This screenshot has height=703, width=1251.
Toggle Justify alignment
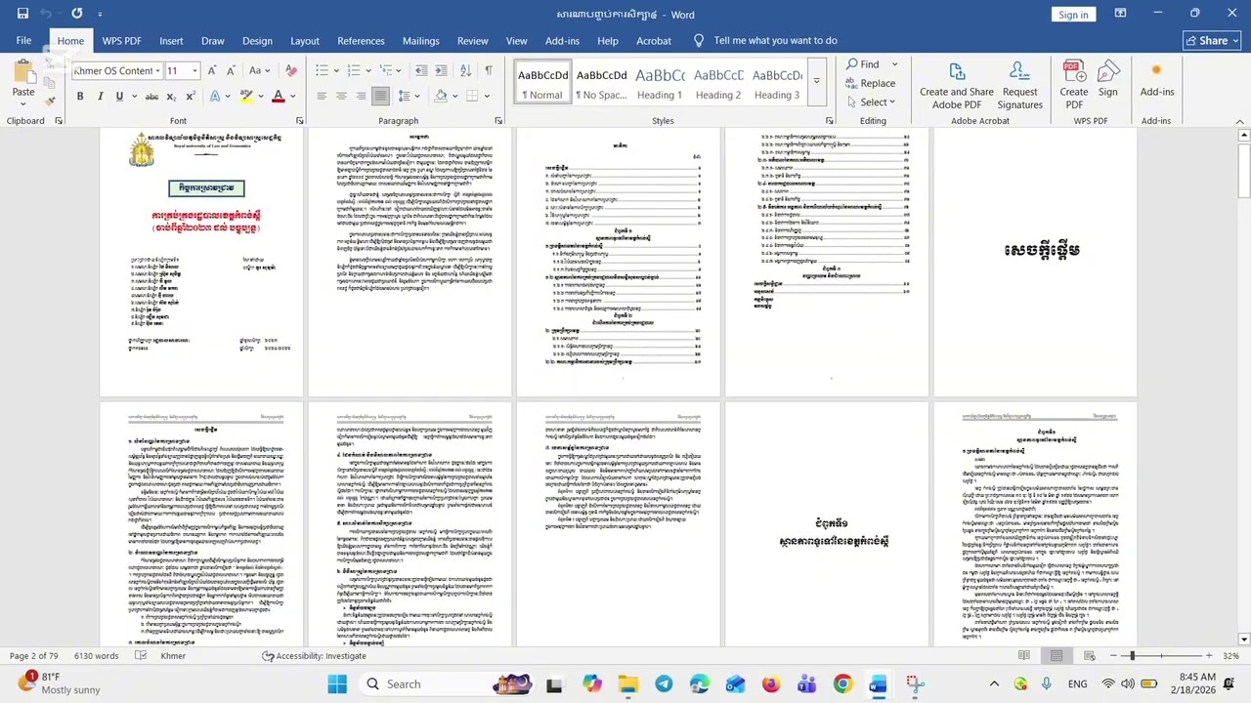click(x=380, y=96)
